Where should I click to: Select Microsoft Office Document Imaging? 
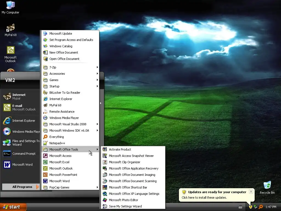coord(133,174)
